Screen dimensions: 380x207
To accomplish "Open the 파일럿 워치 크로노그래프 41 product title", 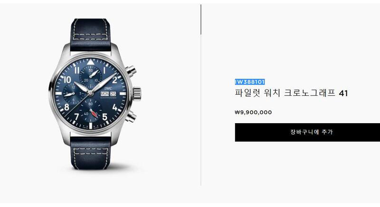I will pos(291,93).
